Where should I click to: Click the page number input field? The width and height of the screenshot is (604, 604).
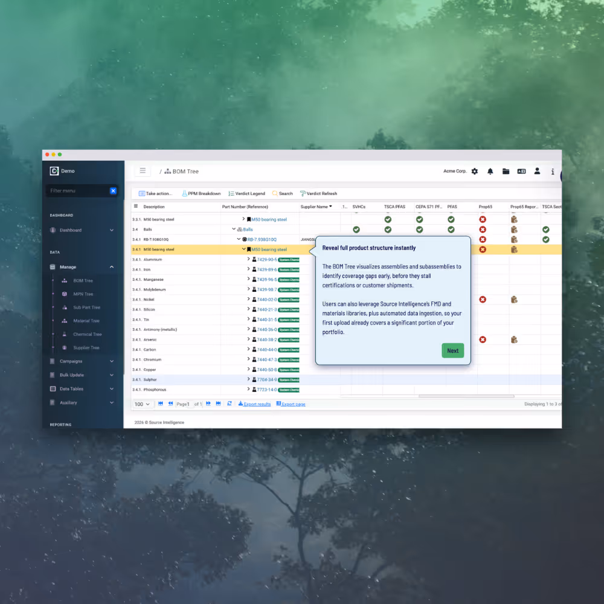coord(188,404)
